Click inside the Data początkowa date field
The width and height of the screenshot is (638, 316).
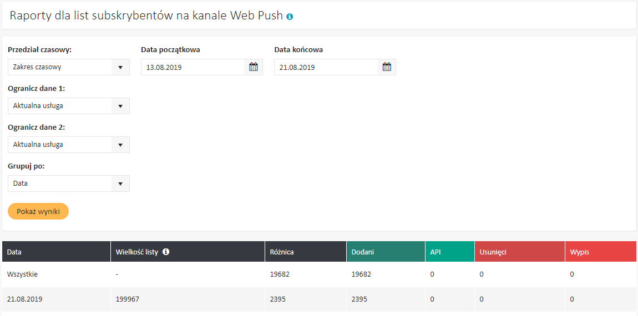[x=193, y=67]
